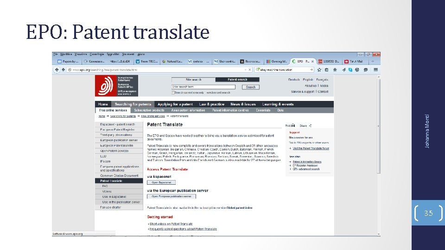The height and width of the screenshot is (250, 445).
Task: Click the ebay machine translation search box
Action: click(x=284, y=70)
